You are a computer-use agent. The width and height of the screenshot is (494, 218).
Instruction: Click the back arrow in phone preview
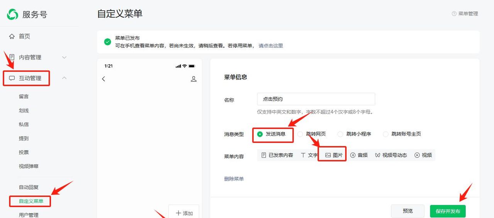coord(103,79)
